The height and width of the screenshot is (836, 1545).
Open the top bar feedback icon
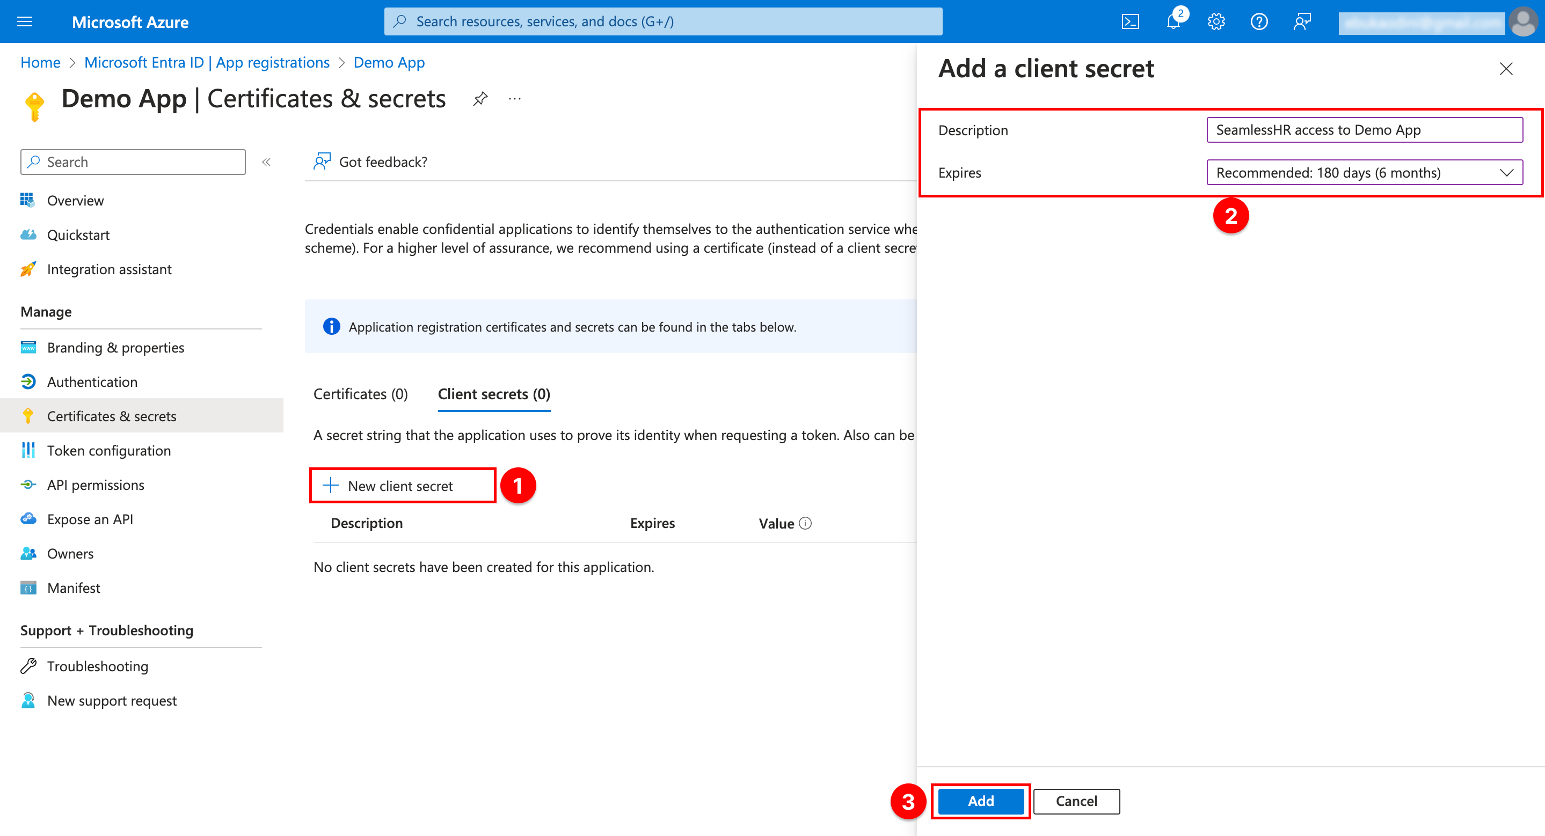(x=1302, y=22)
